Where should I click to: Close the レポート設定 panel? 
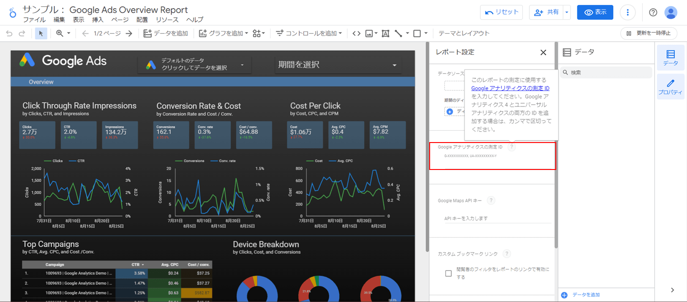point(543,53)
